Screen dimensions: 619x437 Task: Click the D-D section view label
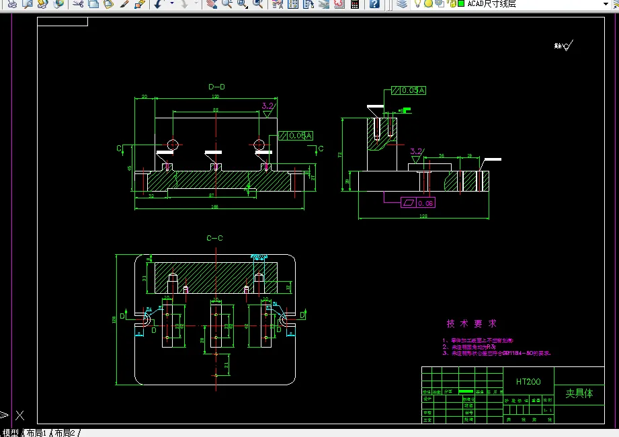(216, 87)
